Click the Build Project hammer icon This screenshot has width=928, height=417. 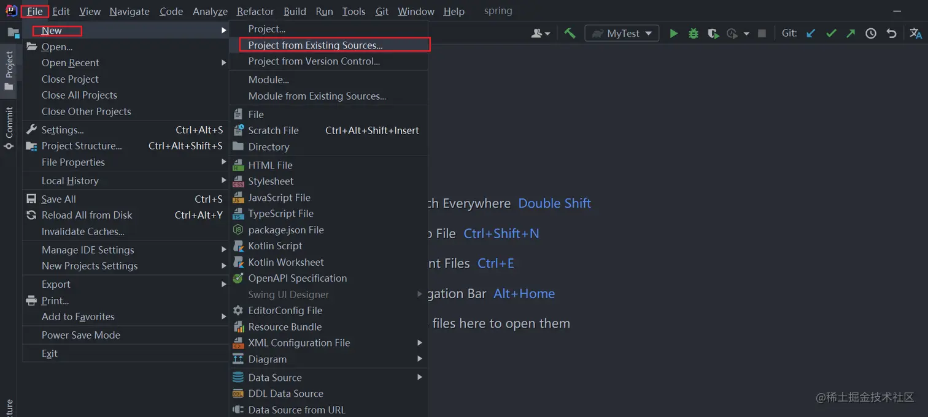click(x=570, y=33)
